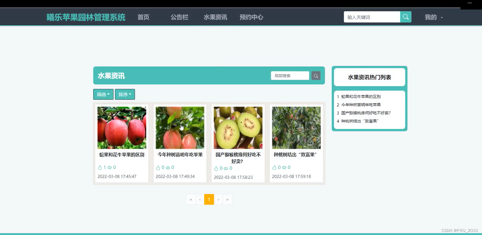Screen dimensions: 482x235
Task: Minimize the window using the top-right dash
Action: [x=470, y=3]
